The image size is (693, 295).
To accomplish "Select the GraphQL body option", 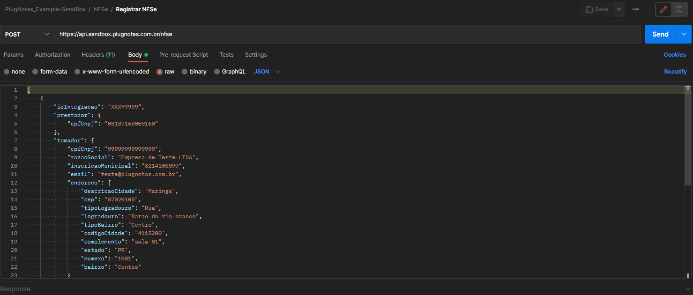I will tap(230, 72).
